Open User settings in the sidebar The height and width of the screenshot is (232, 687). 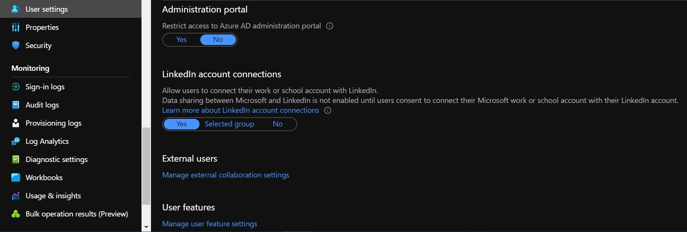[47, 9]
